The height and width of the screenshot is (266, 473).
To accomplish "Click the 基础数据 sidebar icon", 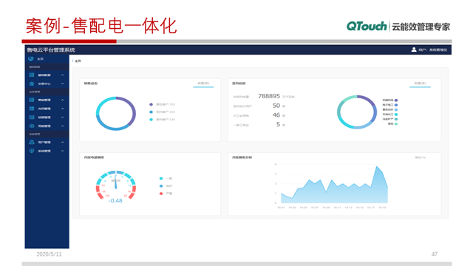I will [31, 75].
